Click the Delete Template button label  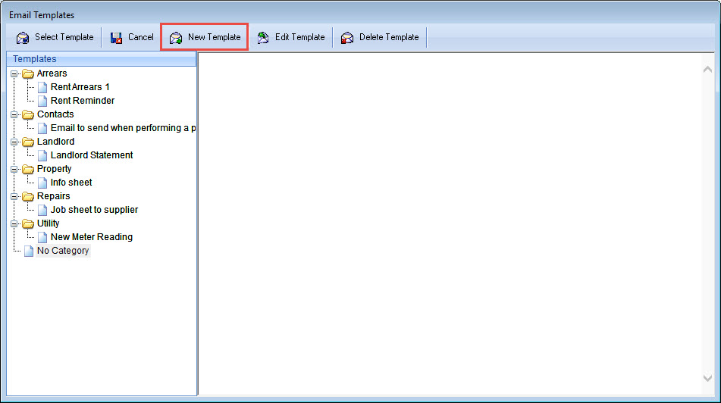pos(389,37)
